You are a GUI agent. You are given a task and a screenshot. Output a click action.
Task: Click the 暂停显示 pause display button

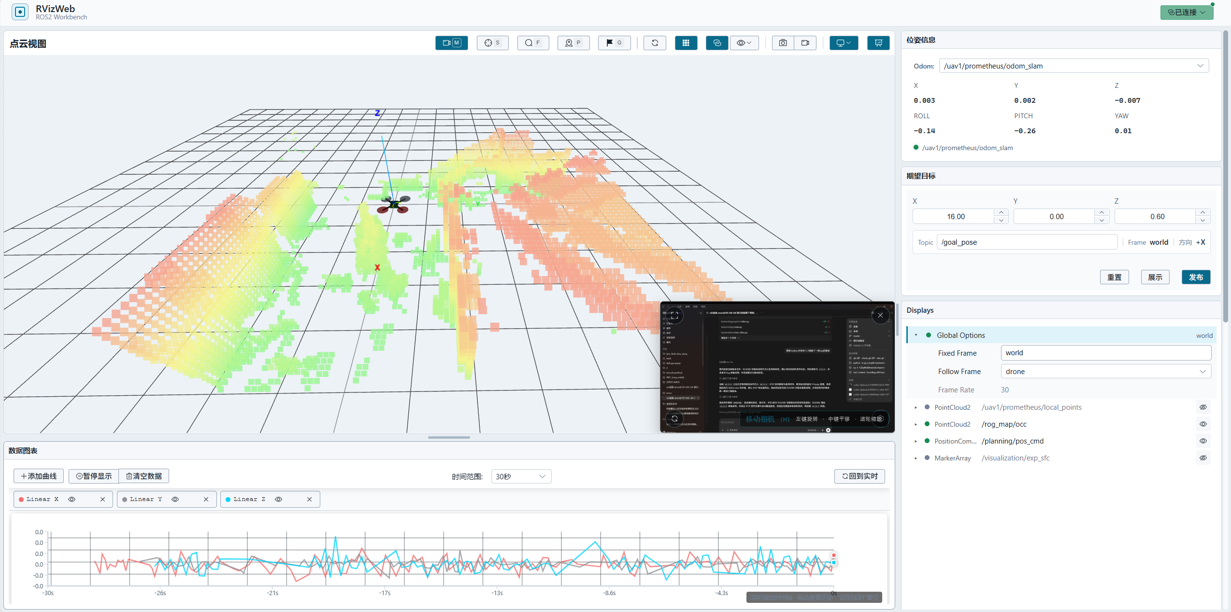(94, 476)
